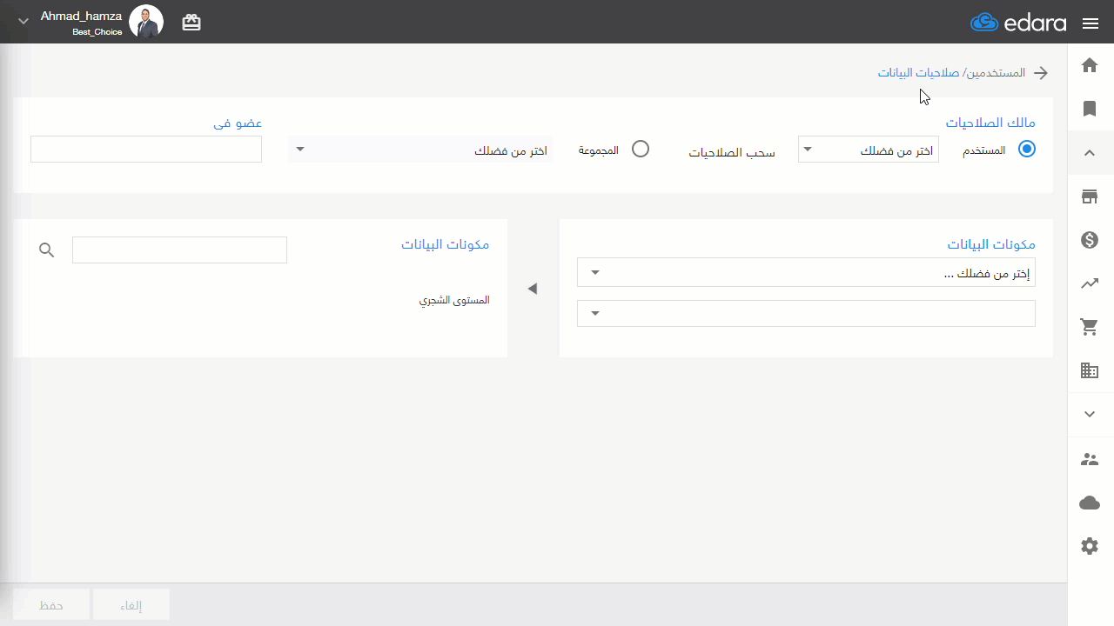1114x626 pixels.
Task: Open the shopping cart sidebar icon
Action: pyautogui.click(x=1090, y=327)
